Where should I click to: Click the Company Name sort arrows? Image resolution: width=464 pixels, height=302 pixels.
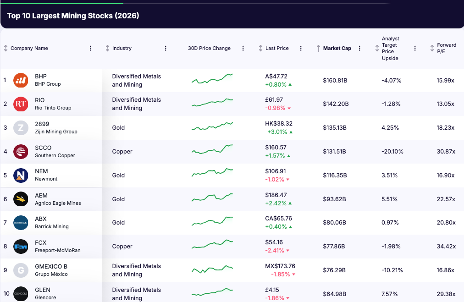click(5, 48)
